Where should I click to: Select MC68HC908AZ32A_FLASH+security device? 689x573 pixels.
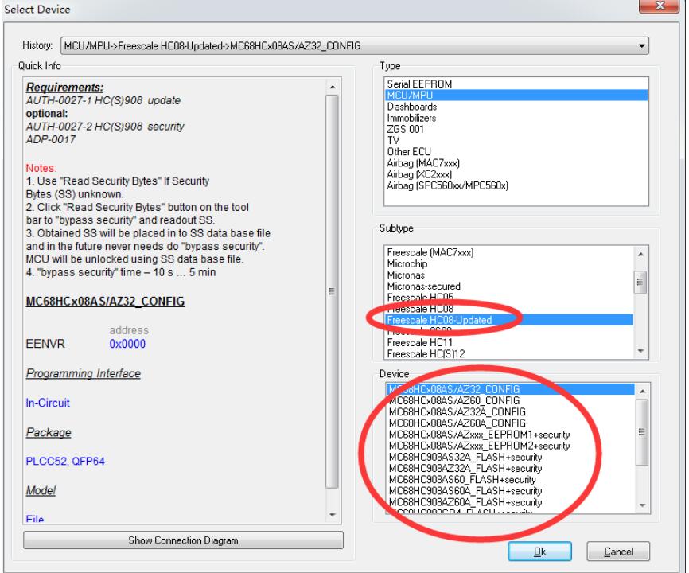(x=465, y=469)
